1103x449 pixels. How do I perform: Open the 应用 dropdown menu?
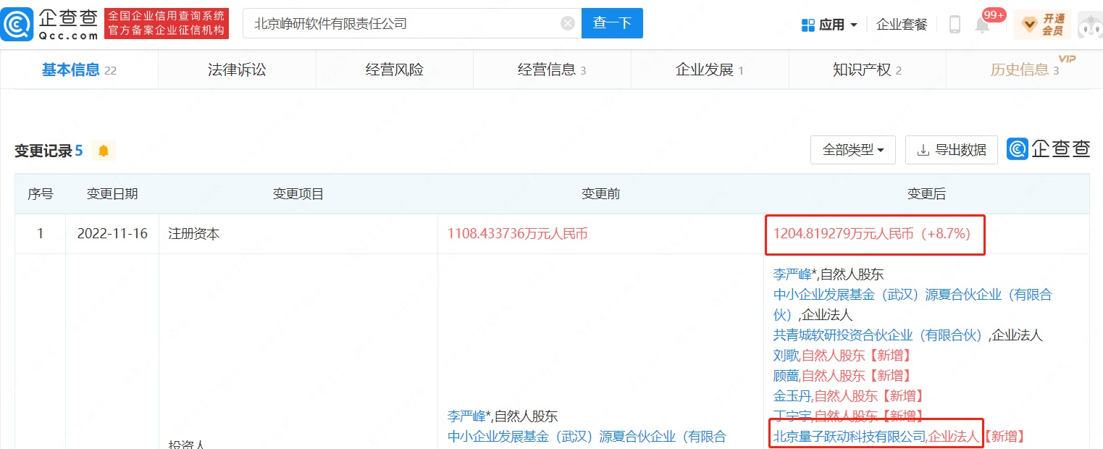tap(829, 25)
